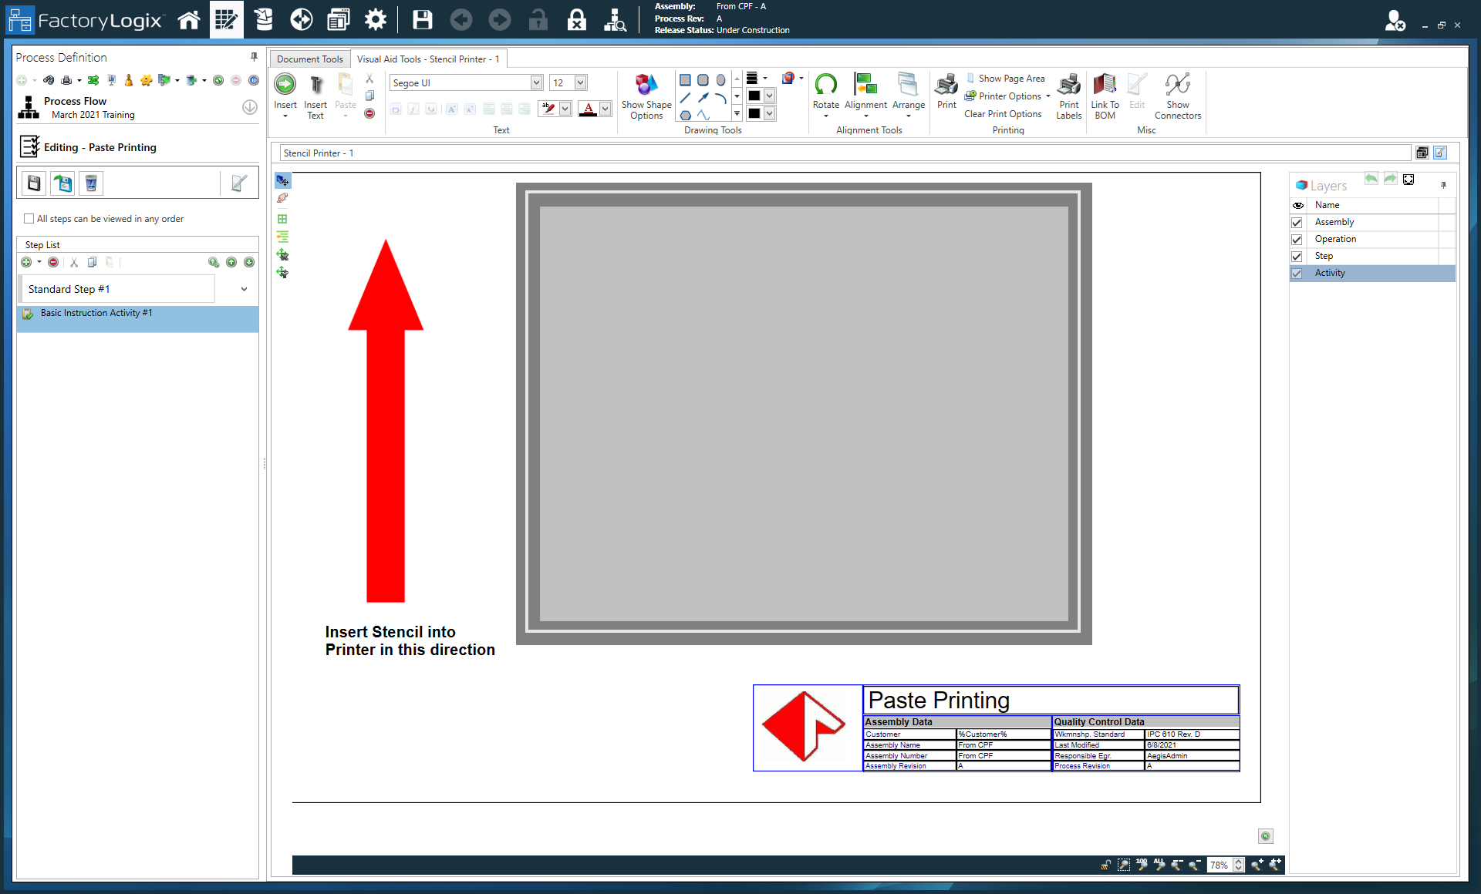This screenshot has width=1481, height=894.
Task: Toggle the Operation layer visibility checkbox
Action: (1297, 240)
